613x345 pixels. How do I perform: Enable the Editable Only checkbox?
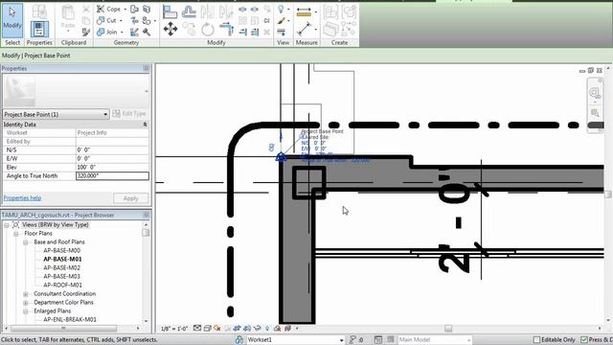[536, 339]
